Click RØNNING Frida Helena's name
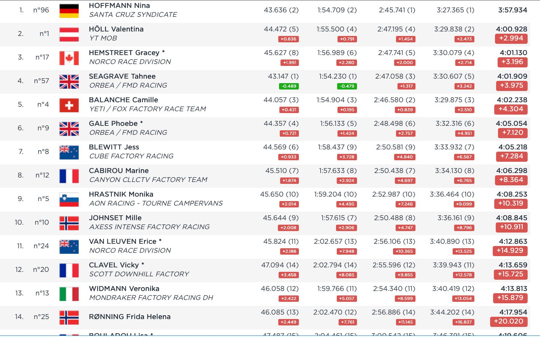Image resolution: width=540 pixels, height=337 pixels. pyautogui.click(x=129, y=317)
